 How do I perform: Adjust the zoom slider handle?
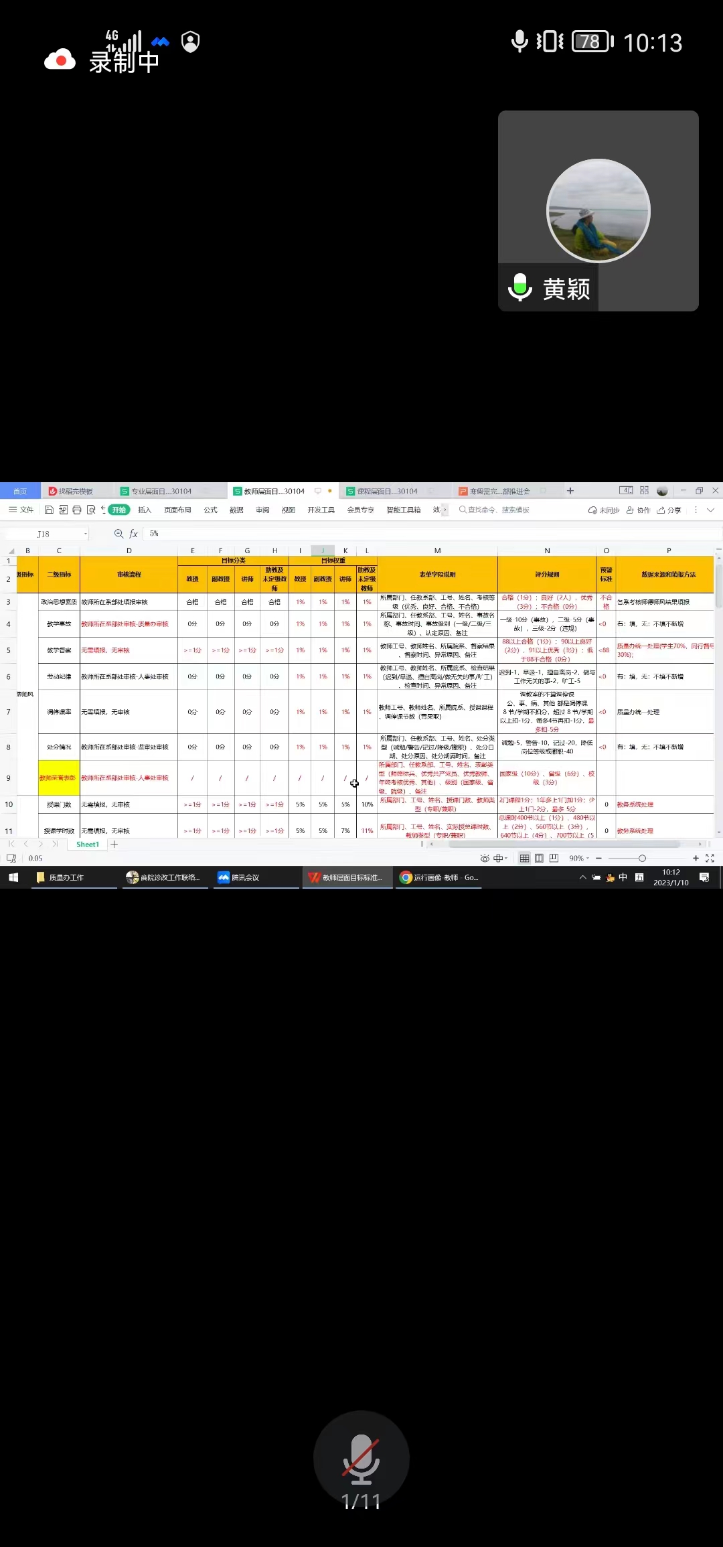pos(642,858)
